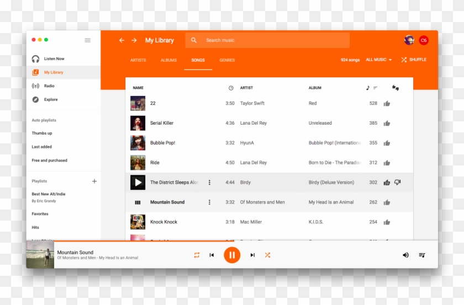The image size is (464, 305).
Task: Open more options for Mountain Sound
Action: point(209,202)
